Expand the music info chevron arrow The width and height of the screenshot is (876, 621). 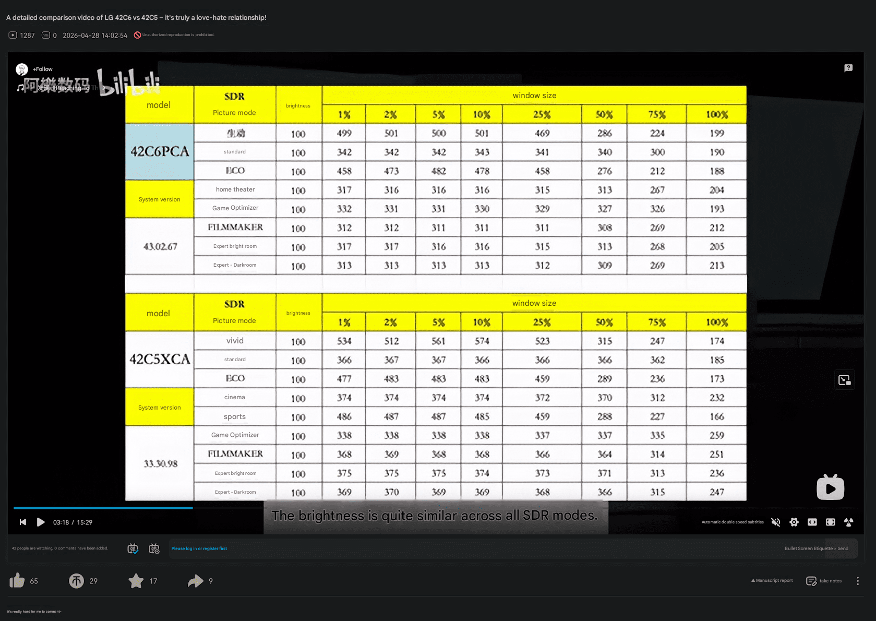coord(103,88)
